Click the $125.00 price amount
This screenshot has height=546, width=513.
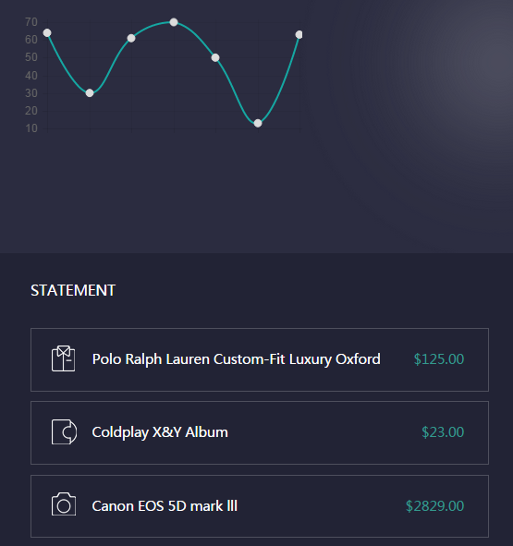[439, 359]
